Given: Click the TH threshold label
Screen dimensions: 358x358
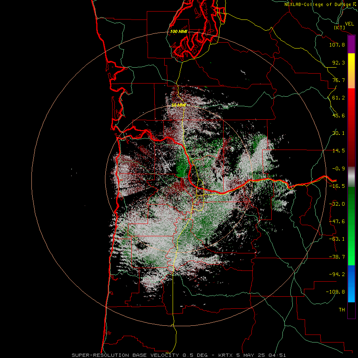Looking at the screenshot, I should click(x=342, y=310).
